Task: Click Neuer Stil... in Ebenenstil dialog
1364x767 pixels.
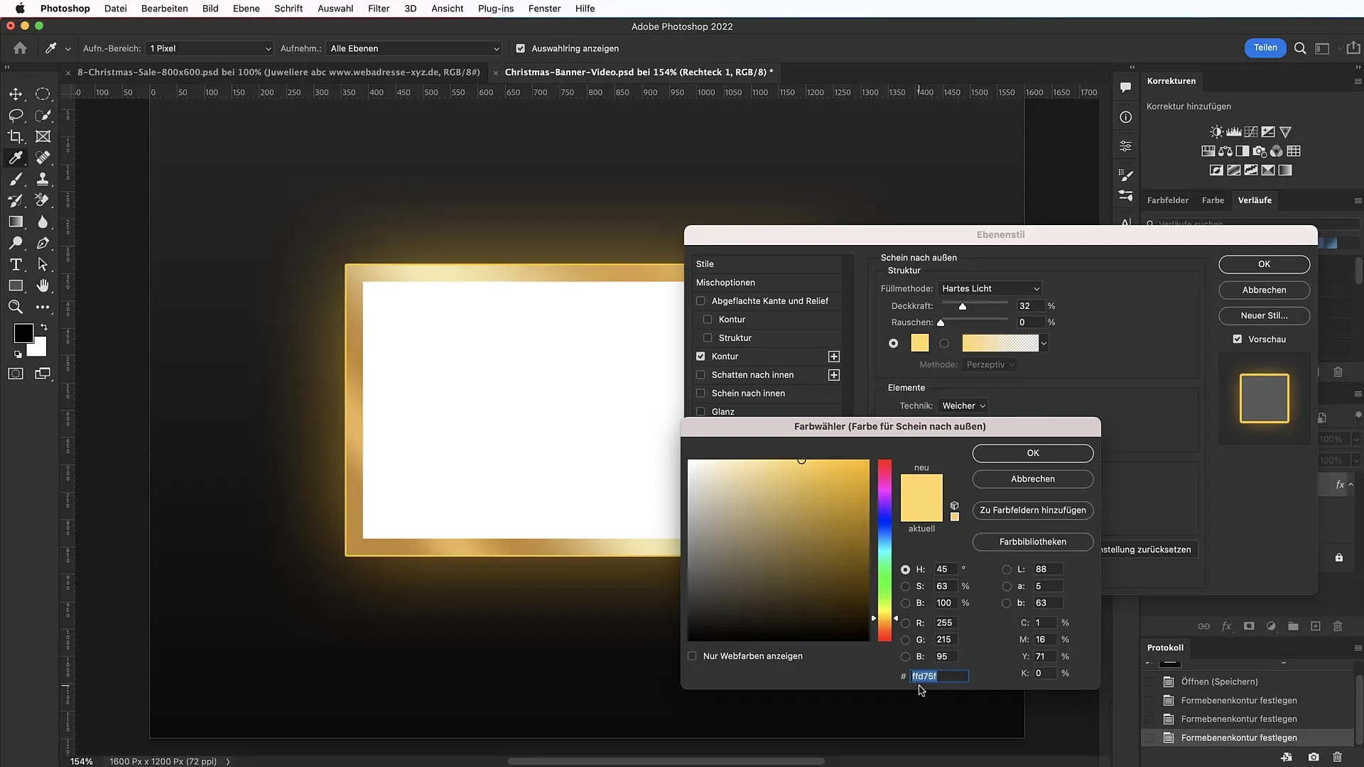Action: (1265, 316)
